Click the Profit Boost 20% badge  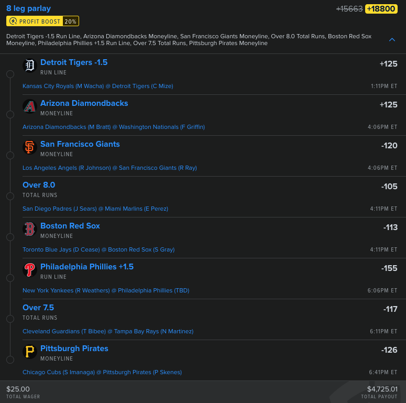[x=43, y=21]
